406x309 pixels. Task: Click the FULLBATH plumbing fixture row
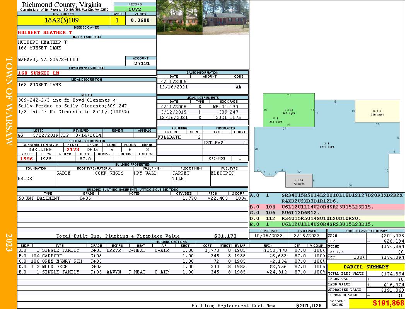tap(180, 137)
